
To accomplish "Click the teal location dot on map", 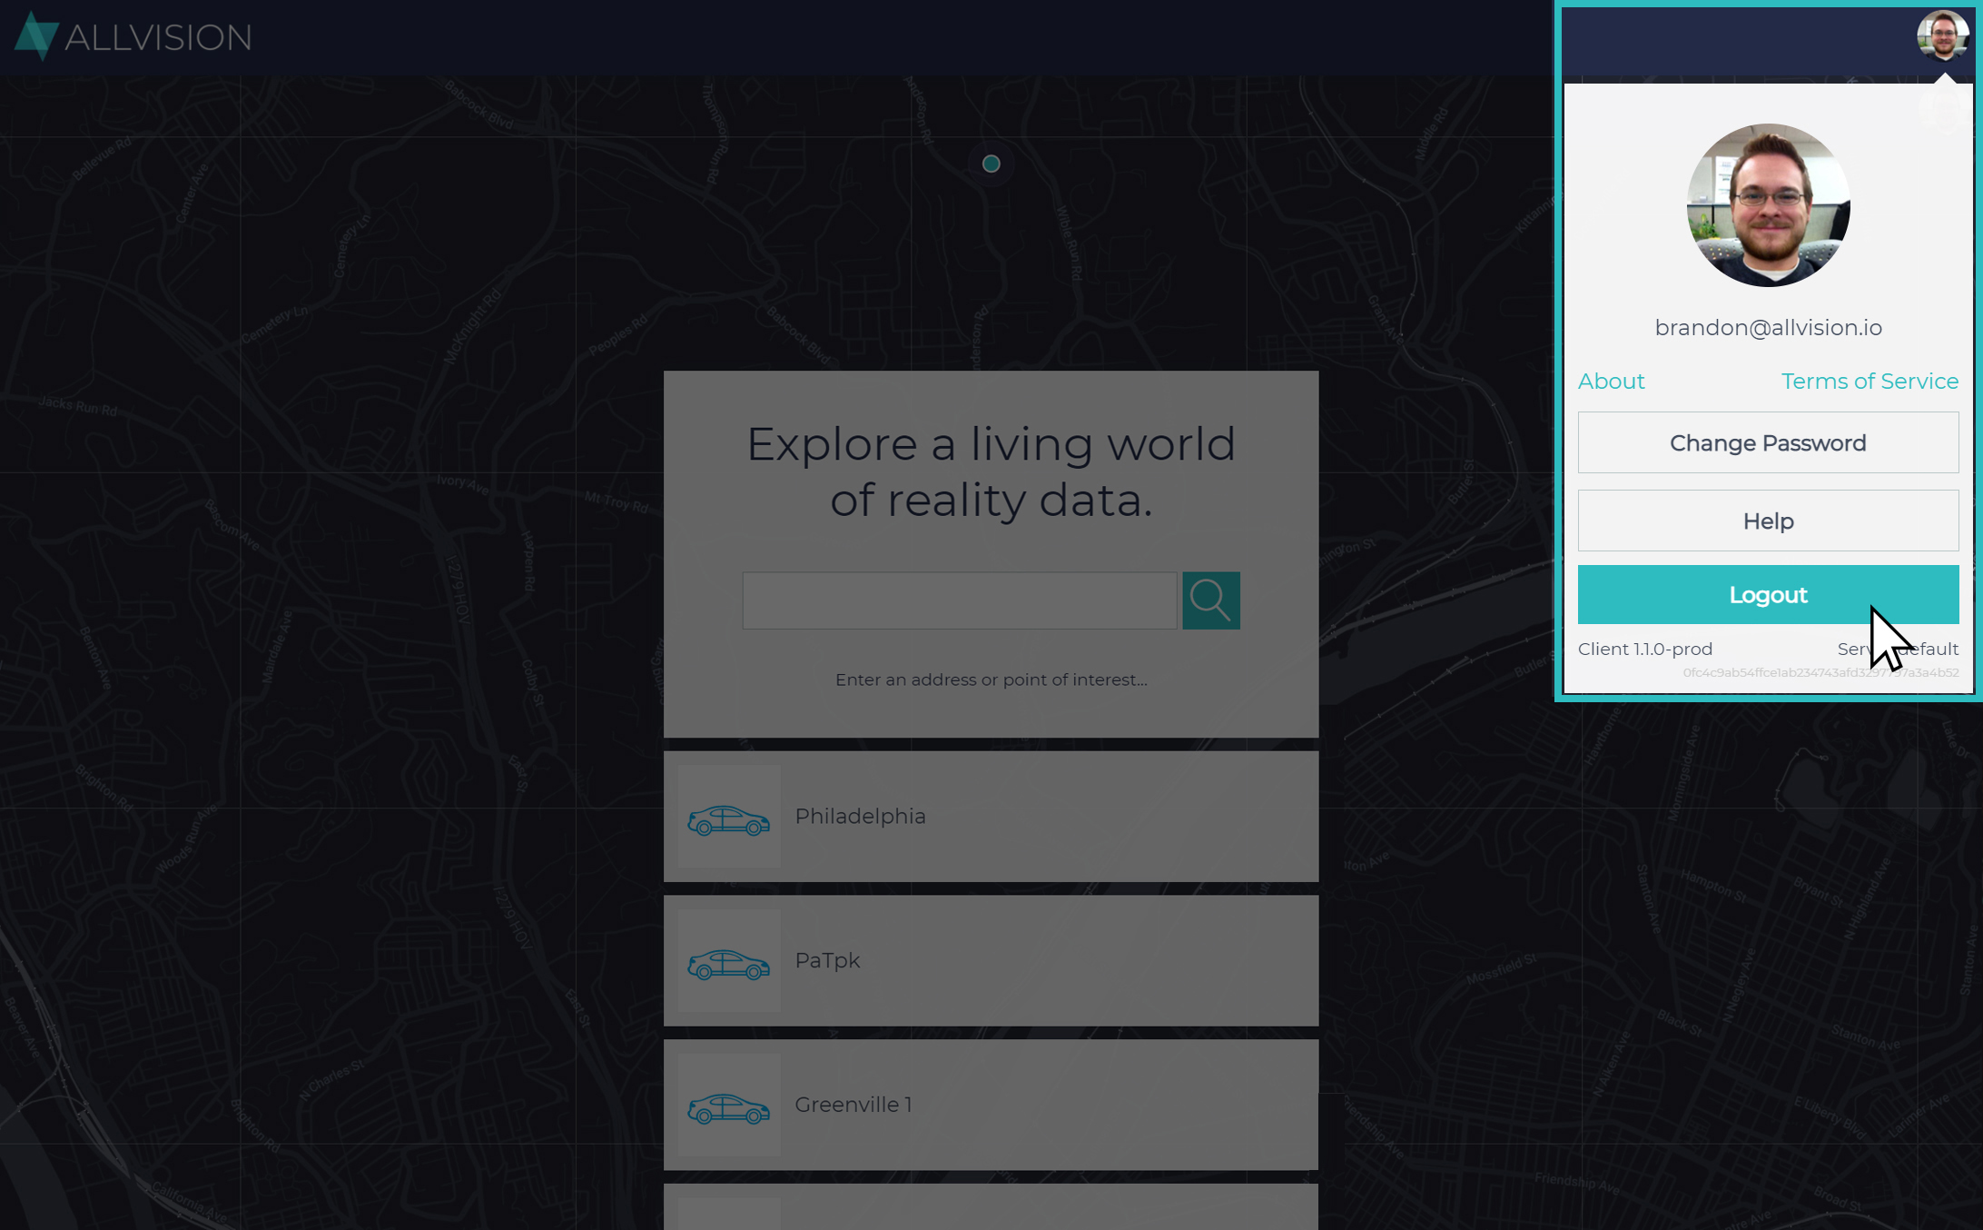I will (x=991, y=164).
